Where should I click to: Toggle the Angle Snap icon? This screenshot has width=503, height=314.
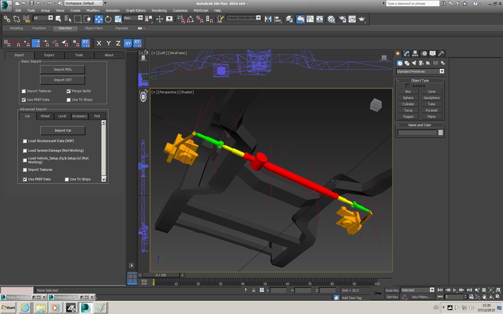click(x=190, y=19)
